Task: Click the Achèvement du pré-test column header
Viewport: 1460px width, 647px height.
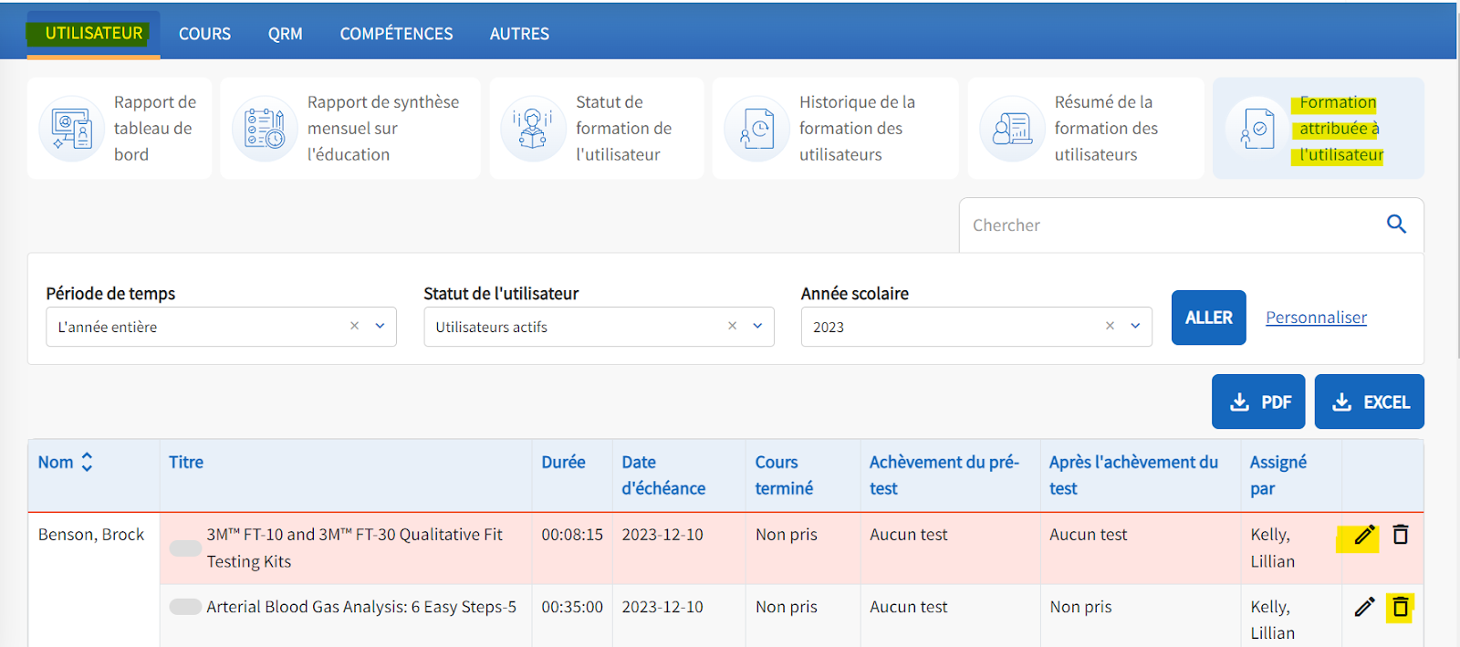Action: (944, 475)
